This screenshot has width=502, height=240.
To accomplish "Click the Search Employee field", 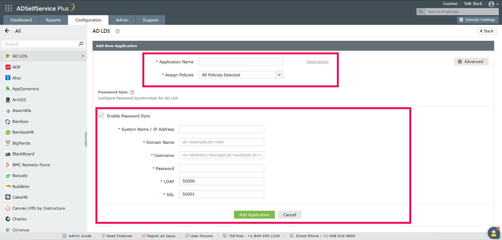I will [462, 12].
